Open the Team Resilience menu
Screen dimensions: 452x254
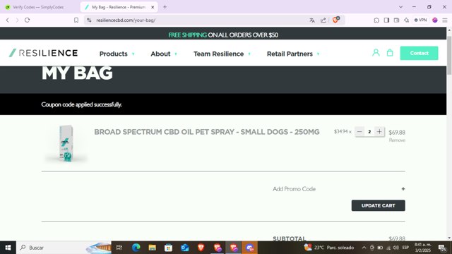[218, 54]
